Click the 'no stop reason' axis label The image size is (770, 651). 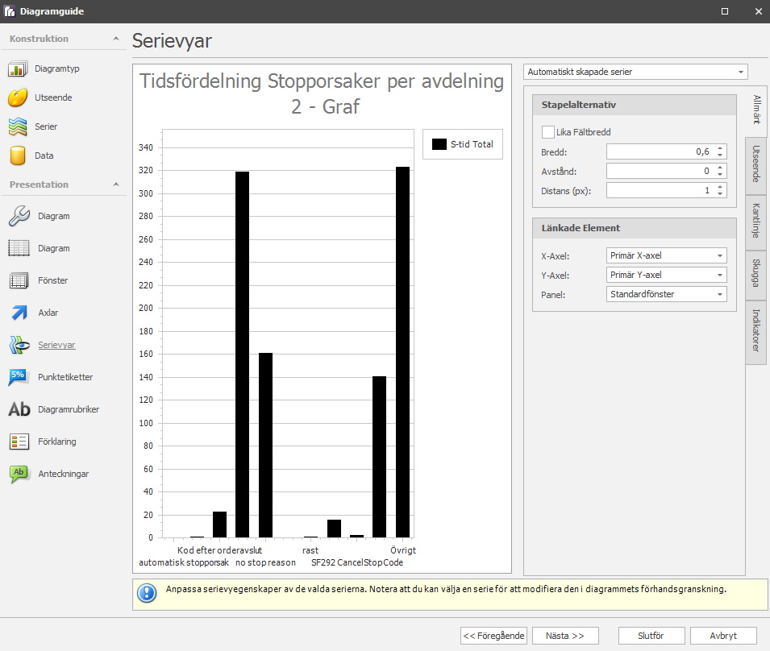pyautogui.click(x=265, y=562)
